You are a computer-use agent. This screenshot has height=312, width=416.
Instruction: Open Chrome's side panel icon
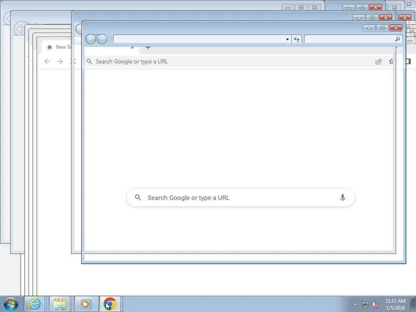pyautogui.click(x=408, y=62)
